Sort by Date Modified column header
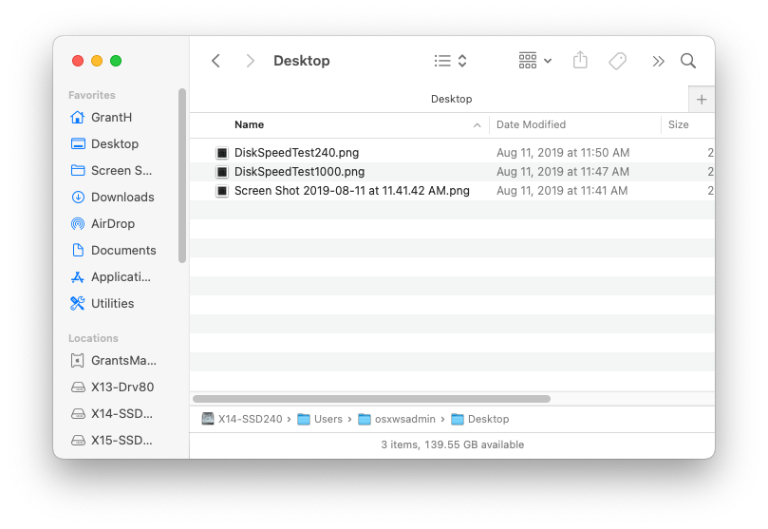The image size is (768, 529). 531,125
